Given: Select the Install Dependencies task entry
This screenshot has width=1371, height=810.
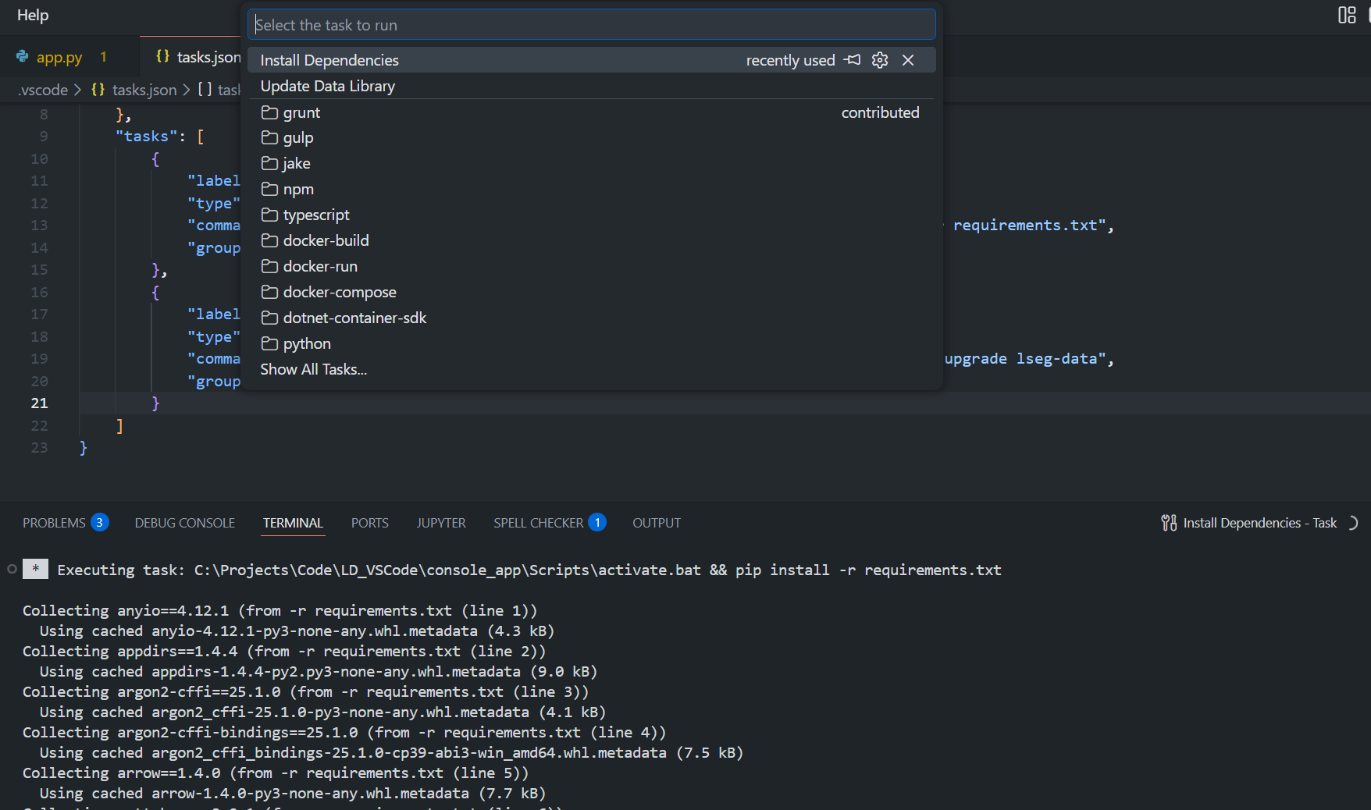Looking at the screenshot, I should [x=329, y=59].
